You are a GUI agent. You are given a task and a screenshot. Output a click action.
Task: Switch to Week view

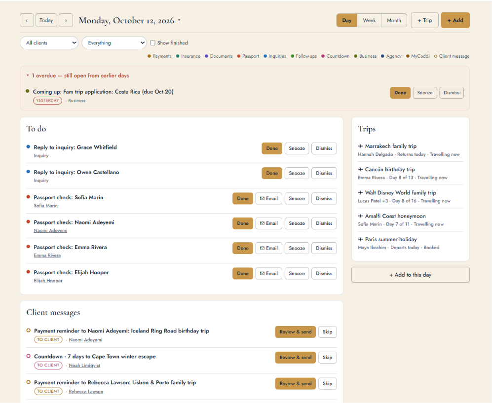(x=369, y=20)
